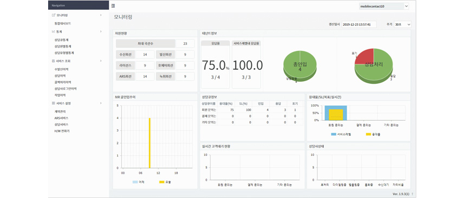This screenshot has width=465, height=198.
Task: Collapse the 서비스 조회 section chevron
Action: (x=101, y=61)
